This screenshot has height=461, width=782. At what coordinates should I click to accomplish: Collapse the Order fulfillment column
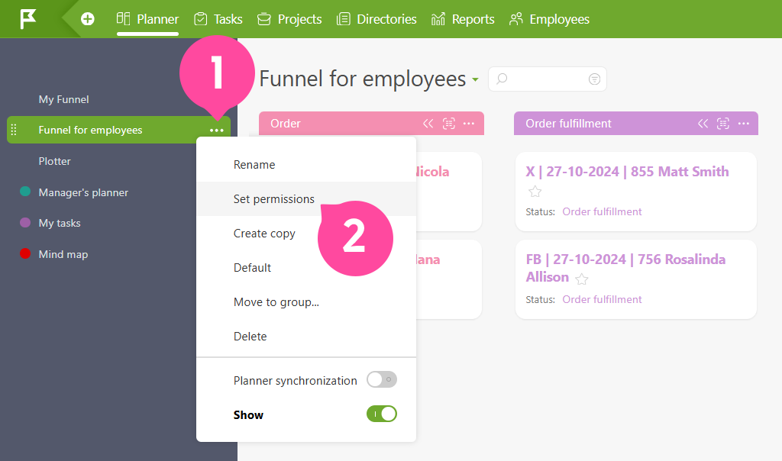pos(703,124)
